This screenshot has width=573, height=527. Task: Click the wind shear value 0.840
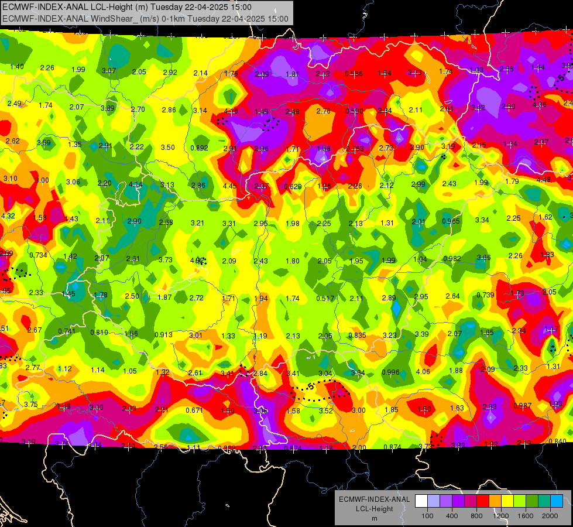tap(558, 441)
